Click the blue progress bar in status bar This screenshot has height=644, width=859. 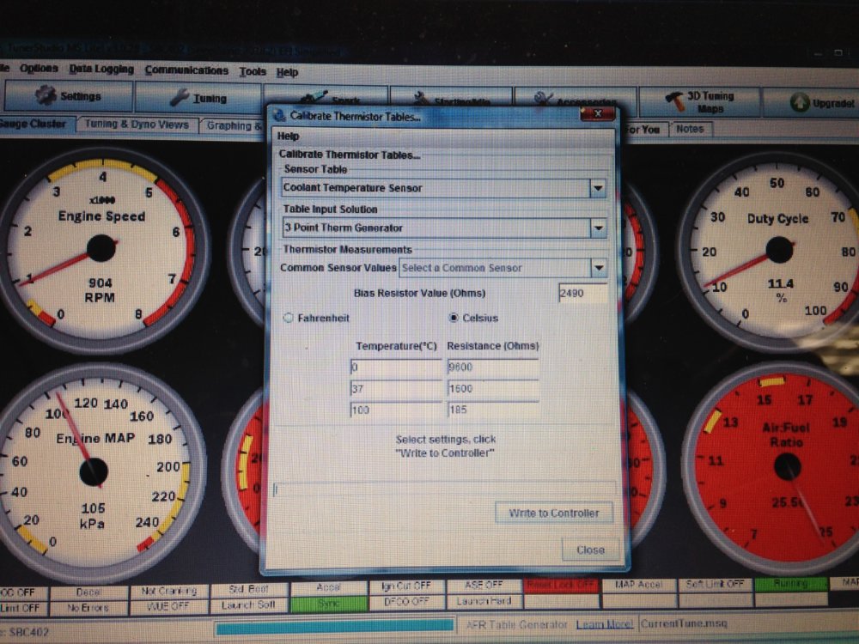pos(335,627)
